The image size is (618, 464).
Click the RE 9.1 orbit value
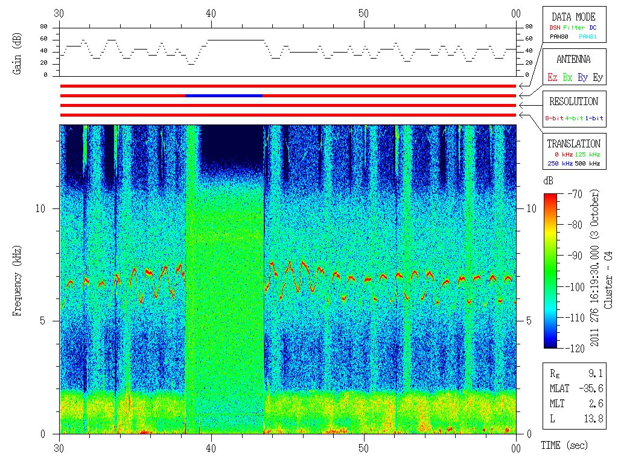(576, 373)
